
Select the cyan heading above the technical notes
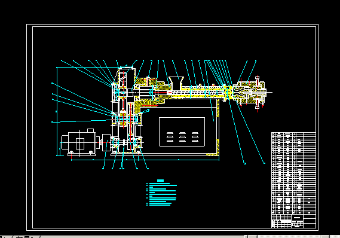pyautogui.click(x=160, y=181)
